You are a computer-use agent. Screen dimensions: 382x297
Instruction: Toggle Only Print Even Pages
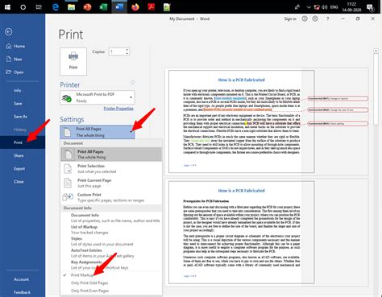pyautogui.click(x=111, y=291)
